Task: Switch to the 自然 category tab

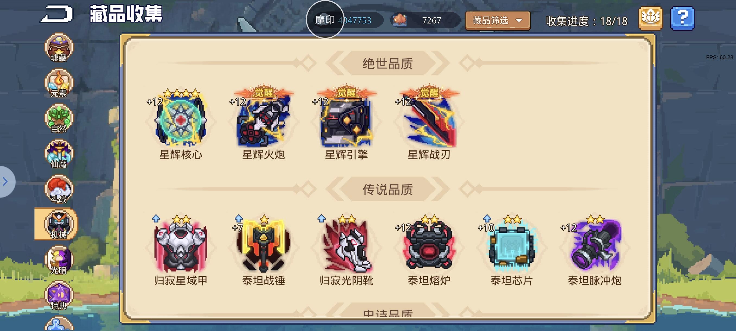Action: coord(59,119)
